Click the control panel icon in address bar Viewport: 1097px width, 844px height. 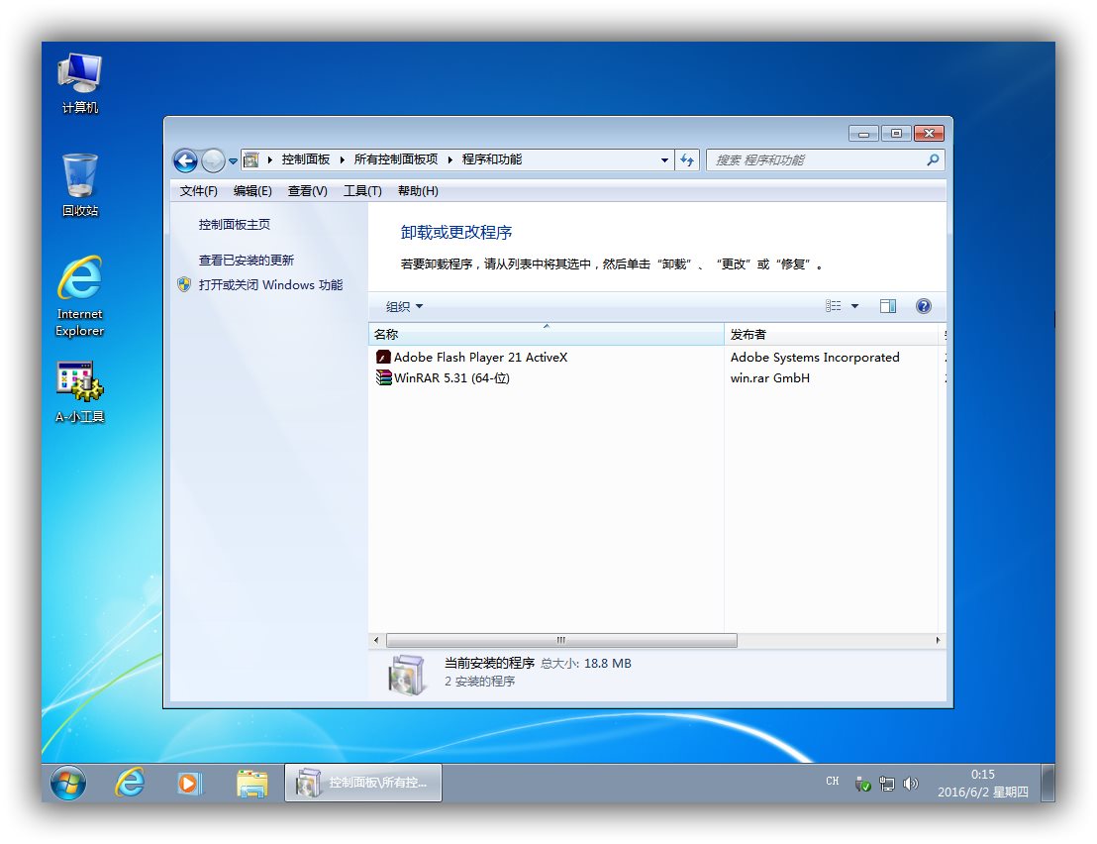click(x=251, y=160)
